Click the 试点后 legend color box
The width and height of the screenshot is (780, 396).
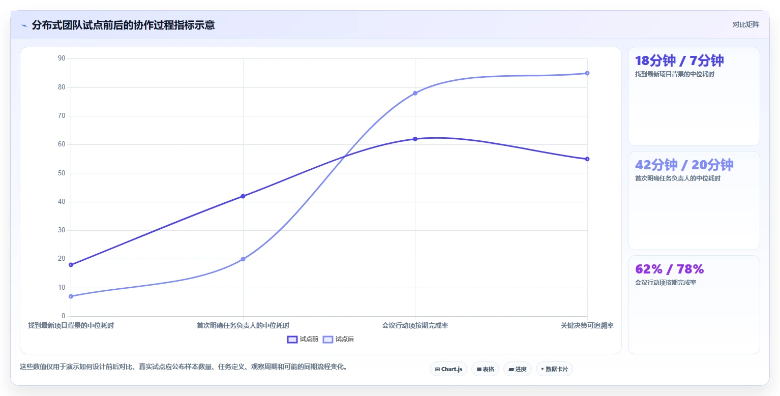pos(328,340)
